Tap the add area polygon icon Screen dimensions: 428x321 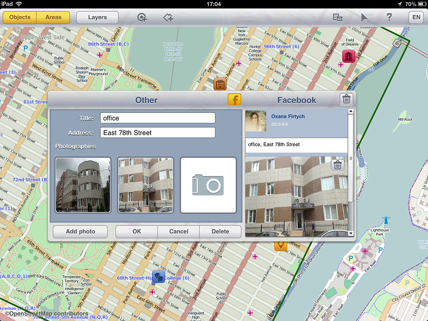168,18
